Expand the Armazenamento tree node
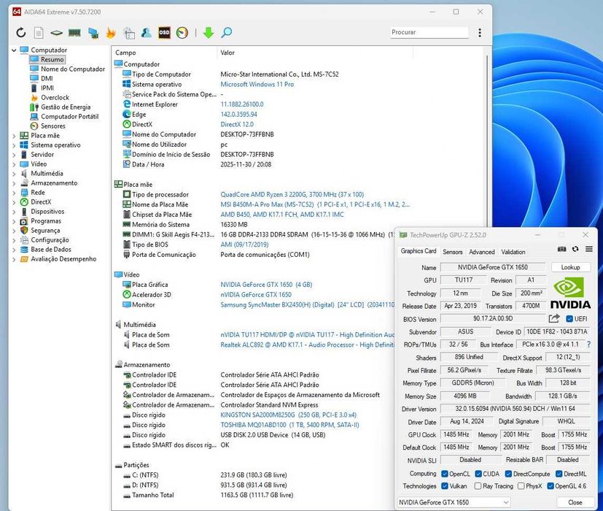603x511 pixels. (15, 183)
